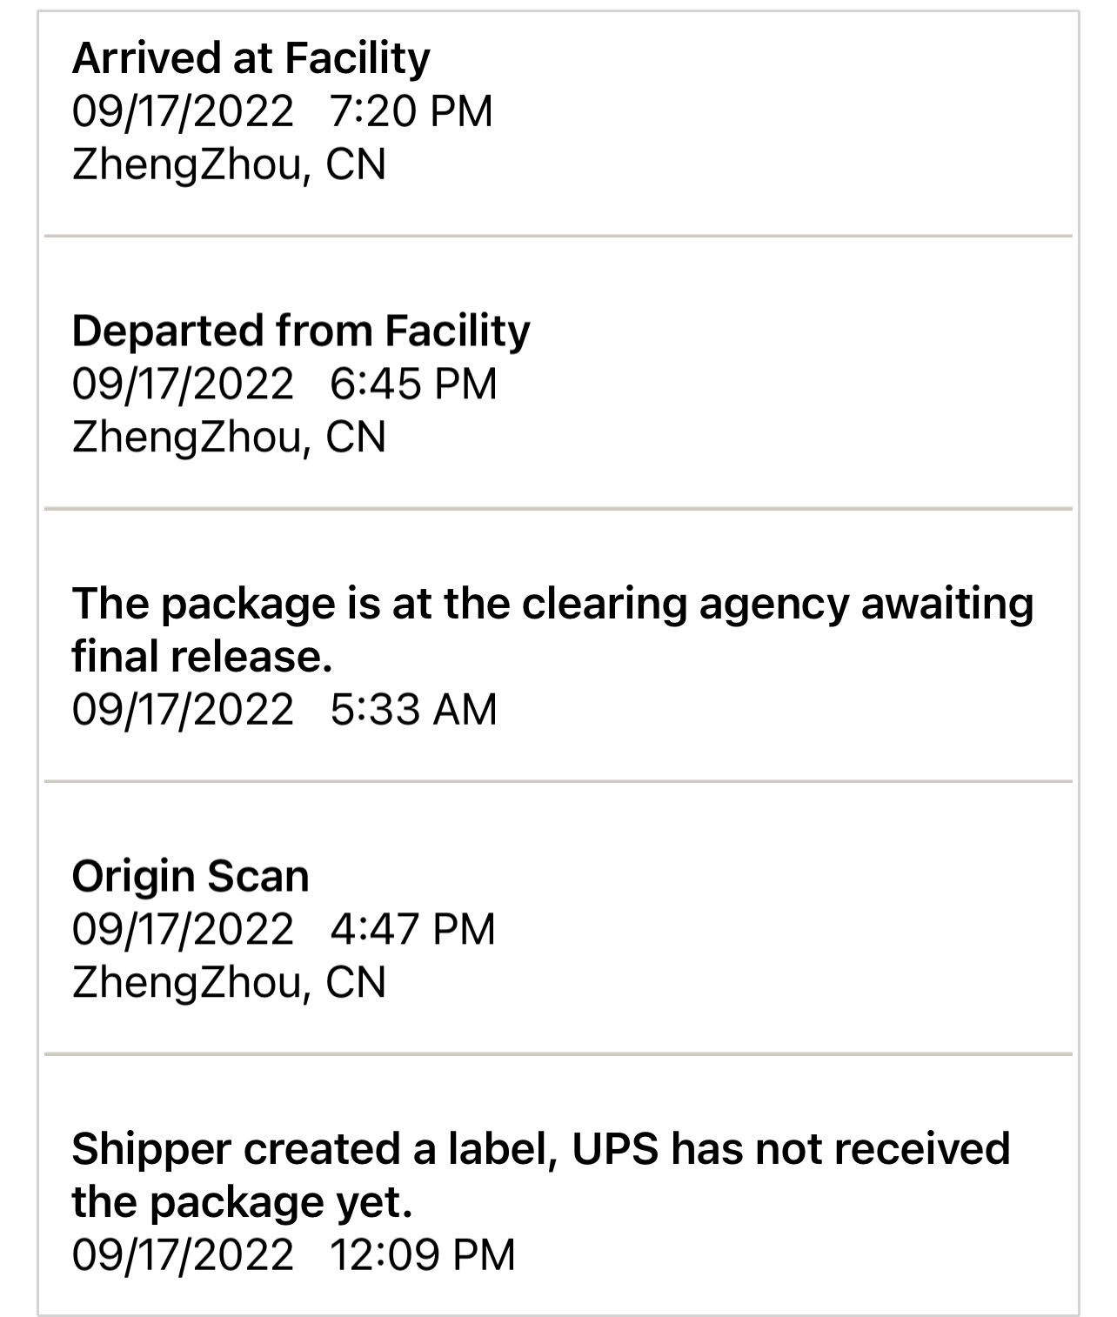Click the date beside 7:20 PM

pyautogui.click(x=183, y=111)
